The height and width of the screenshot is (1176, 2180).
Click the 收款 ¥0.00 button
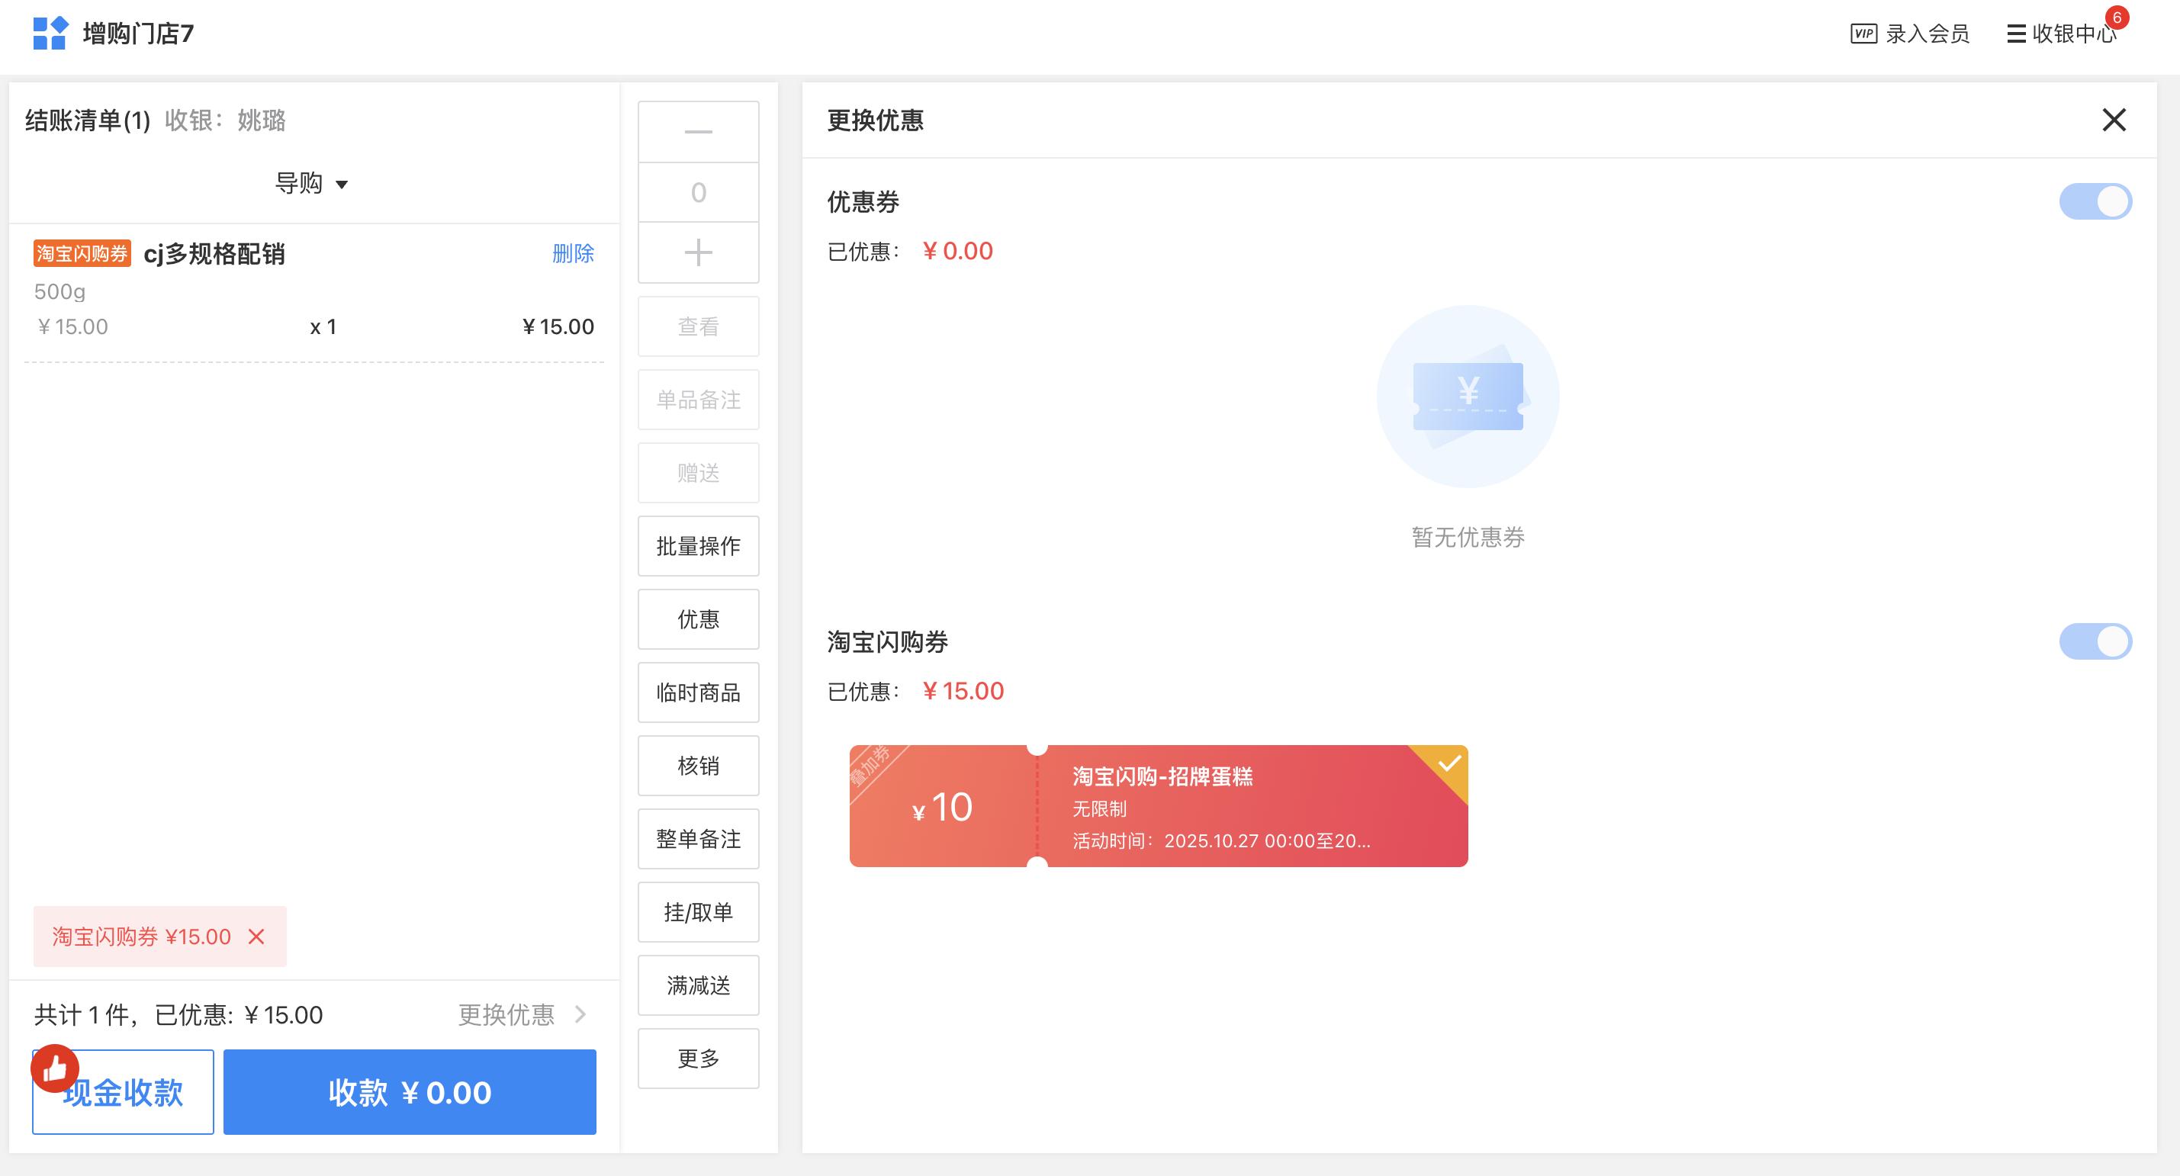pyautogui.click(x=410, y=1092)
